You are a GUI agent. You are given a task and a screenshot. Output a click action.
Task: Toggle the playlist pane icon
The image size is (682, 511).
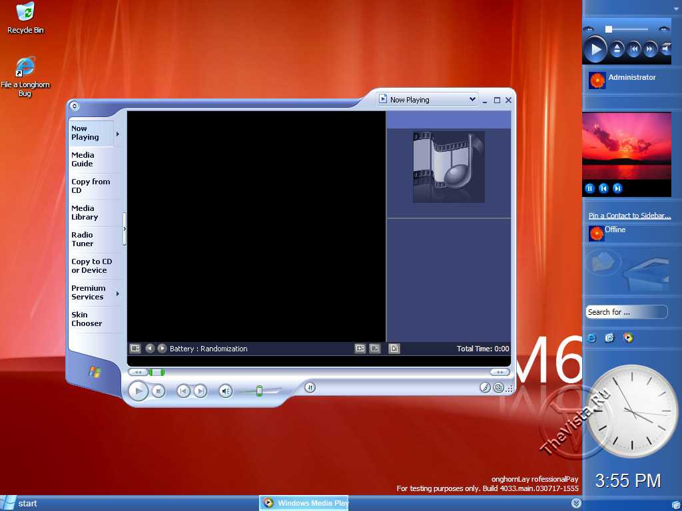tap(394, 349)
